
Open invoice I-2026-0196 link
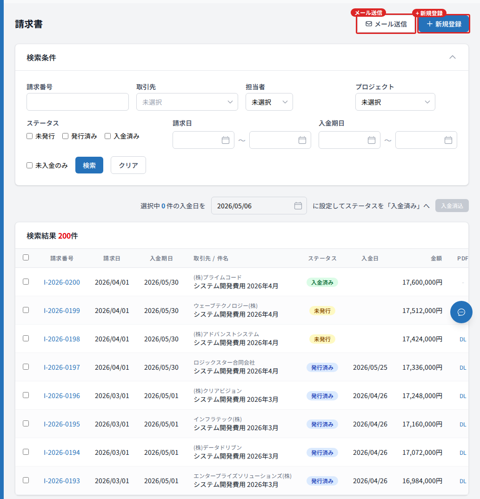[62, 396]
